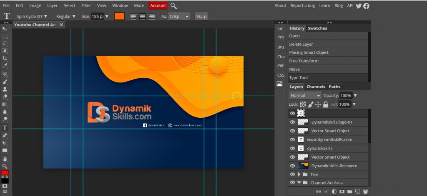Open layer effects 'eff' button
The height and width of the screenshot is (196, 427).
326,192
